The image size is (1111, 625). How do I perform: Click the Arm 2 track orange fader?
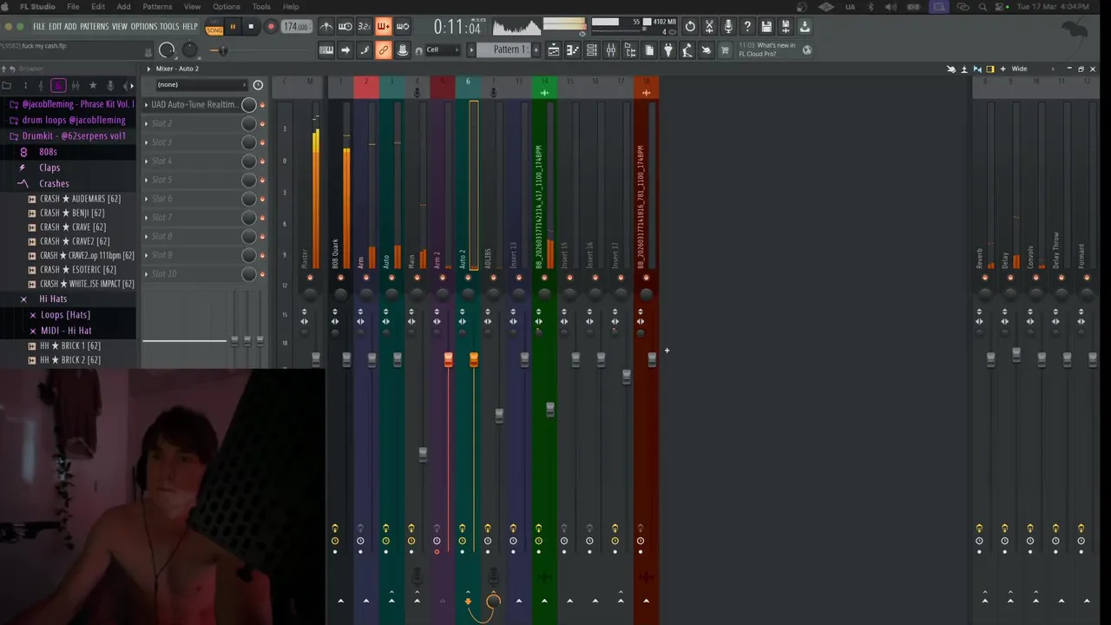[x=448, y=359]
